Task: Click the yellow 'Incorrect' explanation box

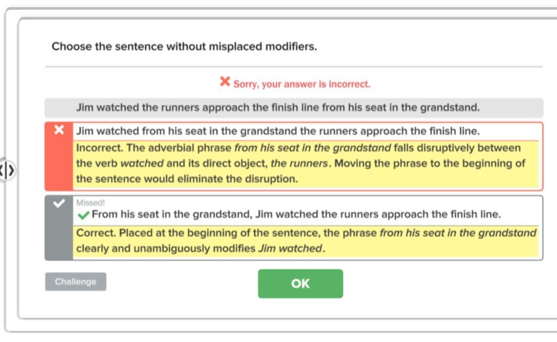Action: 307,164
